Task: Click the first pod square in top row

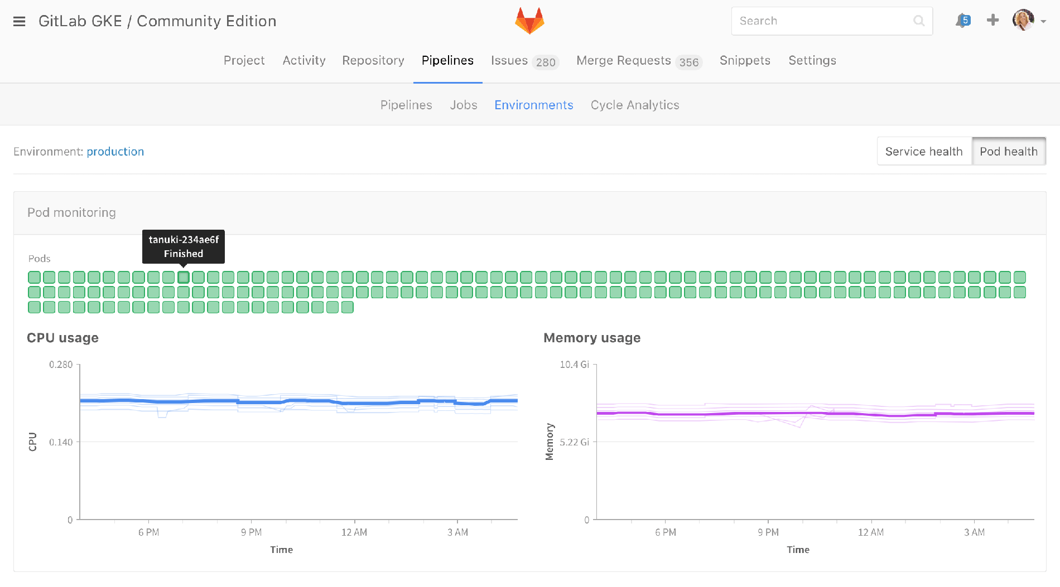Action: (x=35, y=278)
